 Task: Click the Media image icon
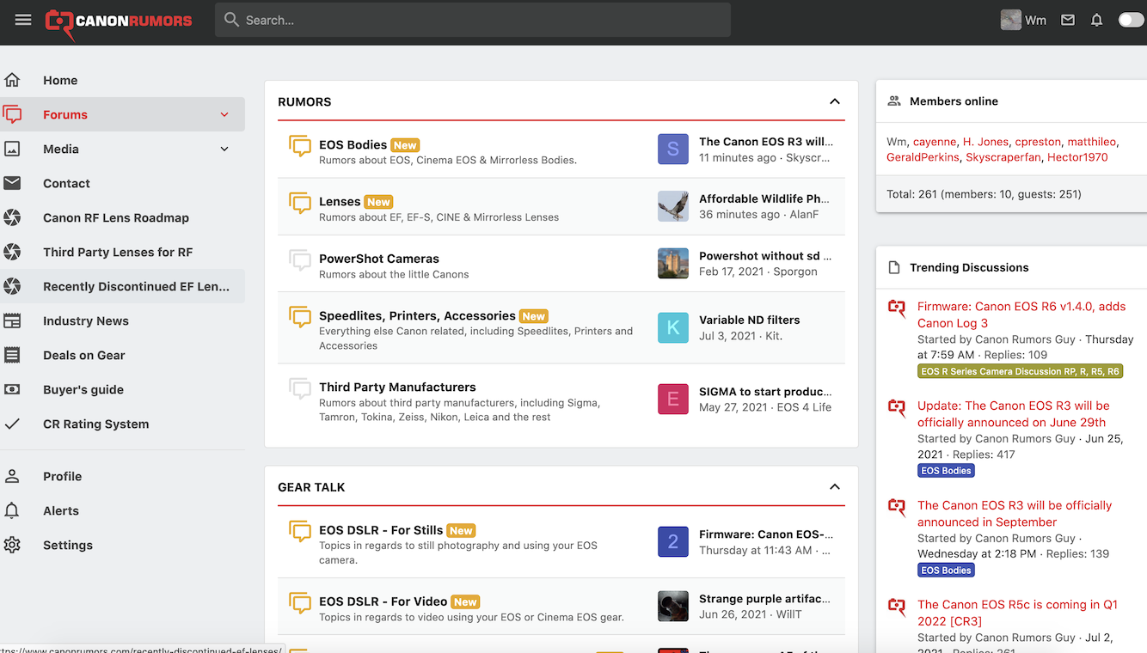click(12, 149)
